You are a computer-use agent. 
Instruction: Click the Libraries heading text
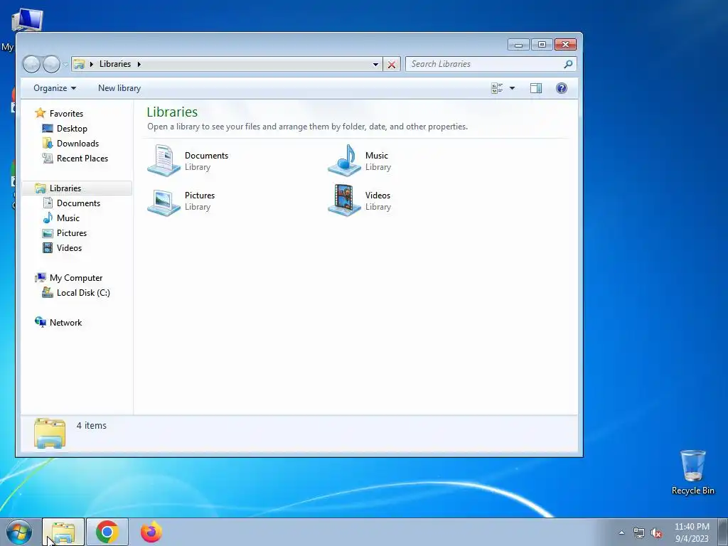(172, 112)
